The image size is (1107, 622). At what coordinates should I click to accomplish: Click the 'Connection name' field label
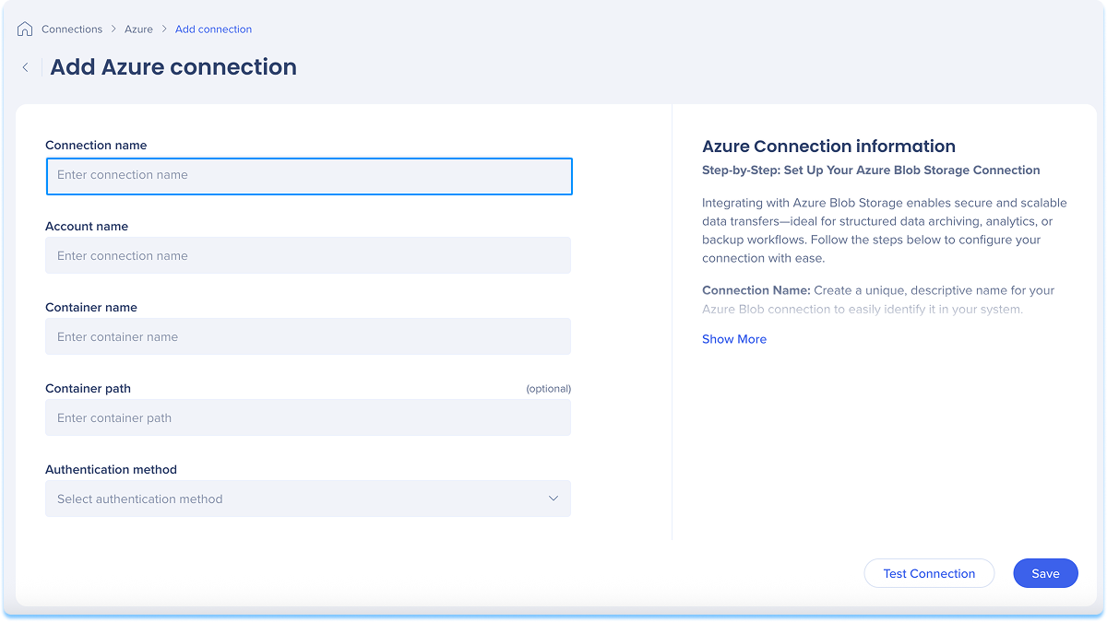[x=96, y=146]
